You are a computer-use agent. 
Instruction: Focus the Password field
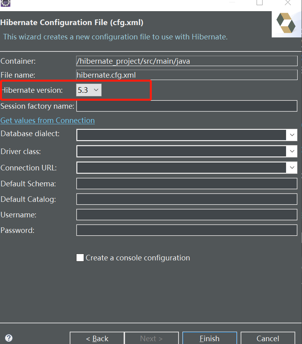click(x=187, y=230)
